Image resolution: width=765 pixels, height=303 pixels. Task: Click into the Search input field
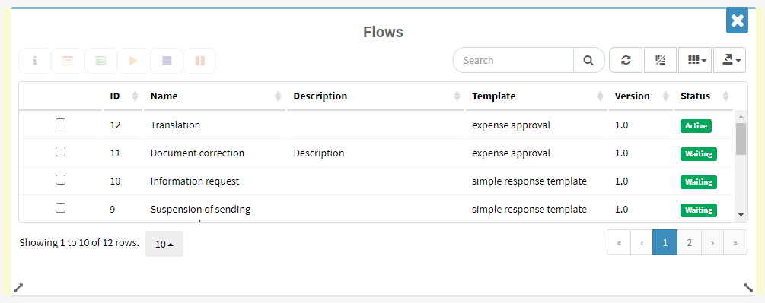pyautogui.click(x=513, y=60)
